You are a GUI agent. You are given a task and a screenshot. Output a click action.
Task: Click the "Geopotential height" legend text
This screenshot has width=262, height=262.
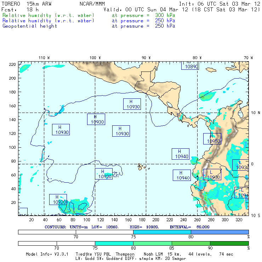point(30,26)
